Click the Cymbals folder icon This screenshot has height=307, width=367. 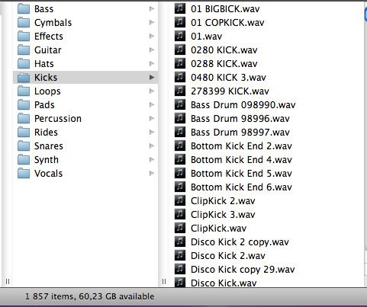[x=24, y=23]
